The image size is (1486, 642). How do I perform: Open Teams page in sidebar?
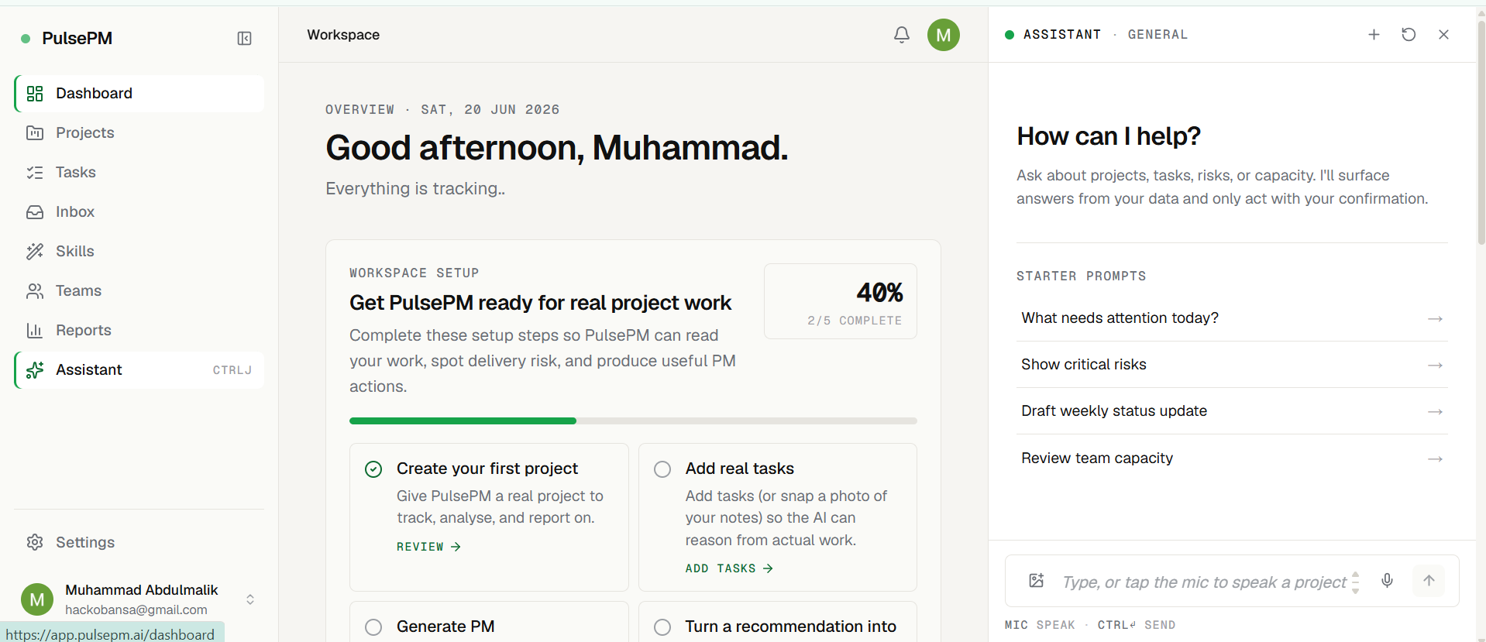click(139, 291)
